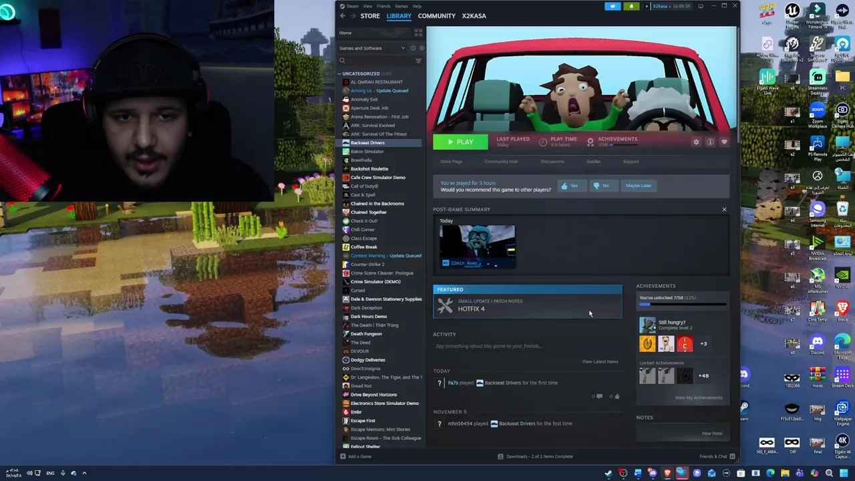
Task: Close the Post-Game Summary panel
Action: [724, 210]
